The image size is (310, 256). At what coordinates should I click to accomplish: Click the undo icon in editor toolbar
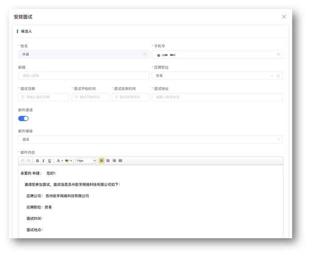(x=22, y=161)
